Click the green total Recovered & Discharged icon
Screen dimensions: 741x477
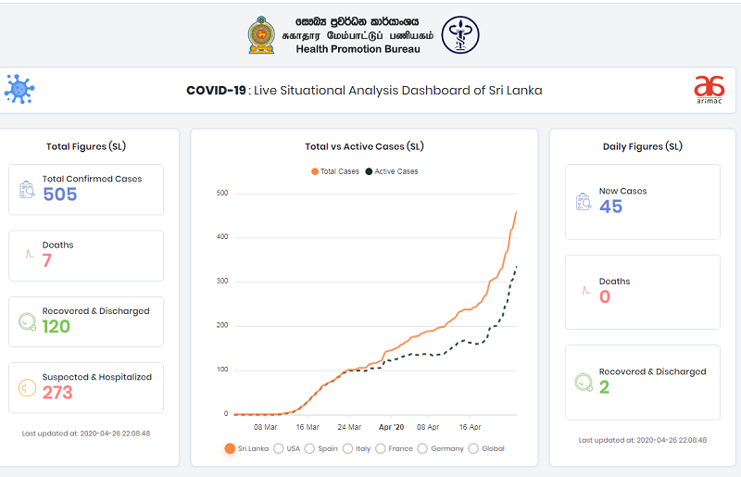click(x=28, y=321)
